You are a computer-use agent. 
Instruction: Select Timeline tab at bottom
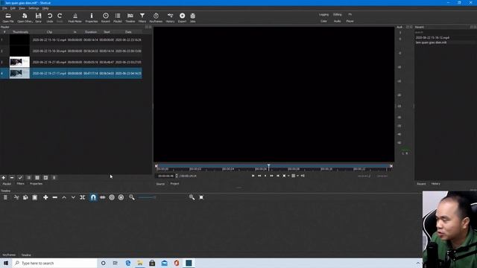[x=26, y=255]
